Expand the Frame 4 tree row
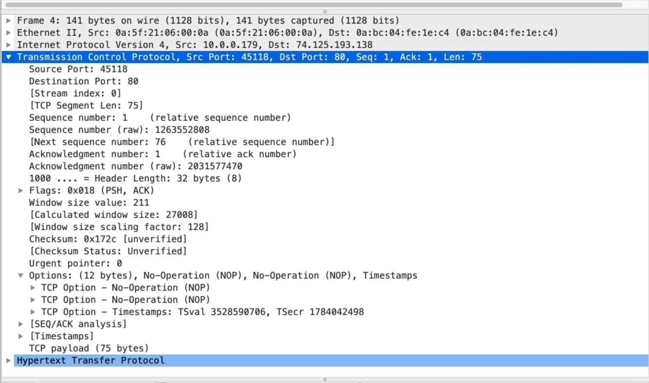 8,20
